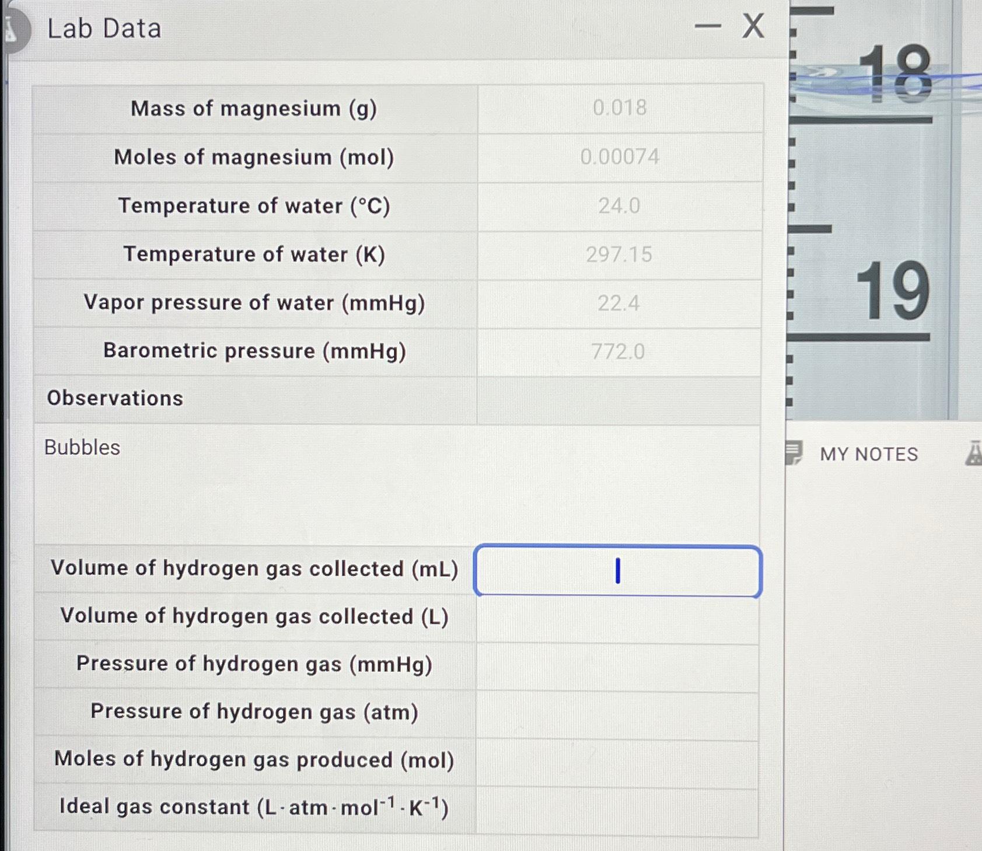The height and width of the screenshot is (851, 982).
Task: Select the Vapor pressure of water value 22.4
Action: (x=618, y=303)
